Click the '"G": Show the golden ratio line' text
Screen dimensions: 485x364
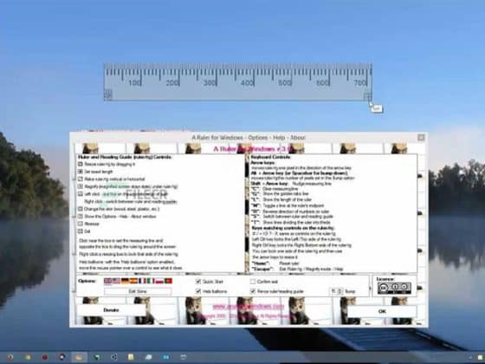tap(281, 194)
